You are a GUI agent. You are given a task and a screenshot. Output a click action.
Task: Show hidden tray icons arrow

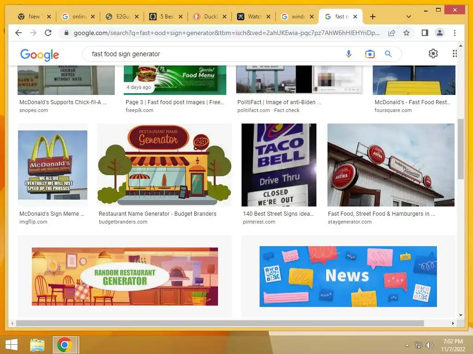coord(407,345)
